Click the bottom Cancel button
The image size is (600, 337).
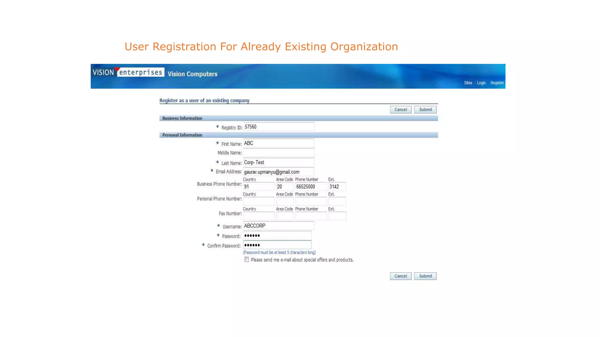[x=400, y=276]
